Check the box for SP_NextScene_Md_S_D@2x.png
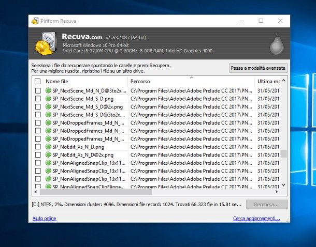 [x=38, y=107]
